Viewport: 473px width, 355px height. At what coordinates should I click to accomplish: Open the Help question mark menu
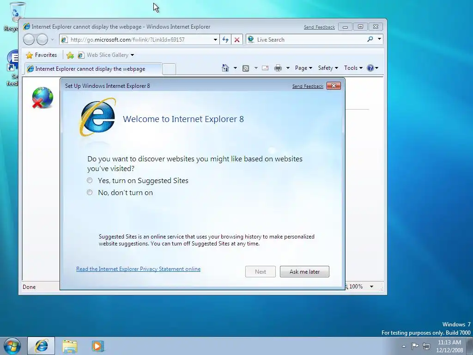click(x=373, y=68)
